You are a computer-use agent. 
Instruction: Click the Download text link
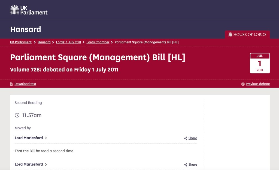tap(25, 84)
